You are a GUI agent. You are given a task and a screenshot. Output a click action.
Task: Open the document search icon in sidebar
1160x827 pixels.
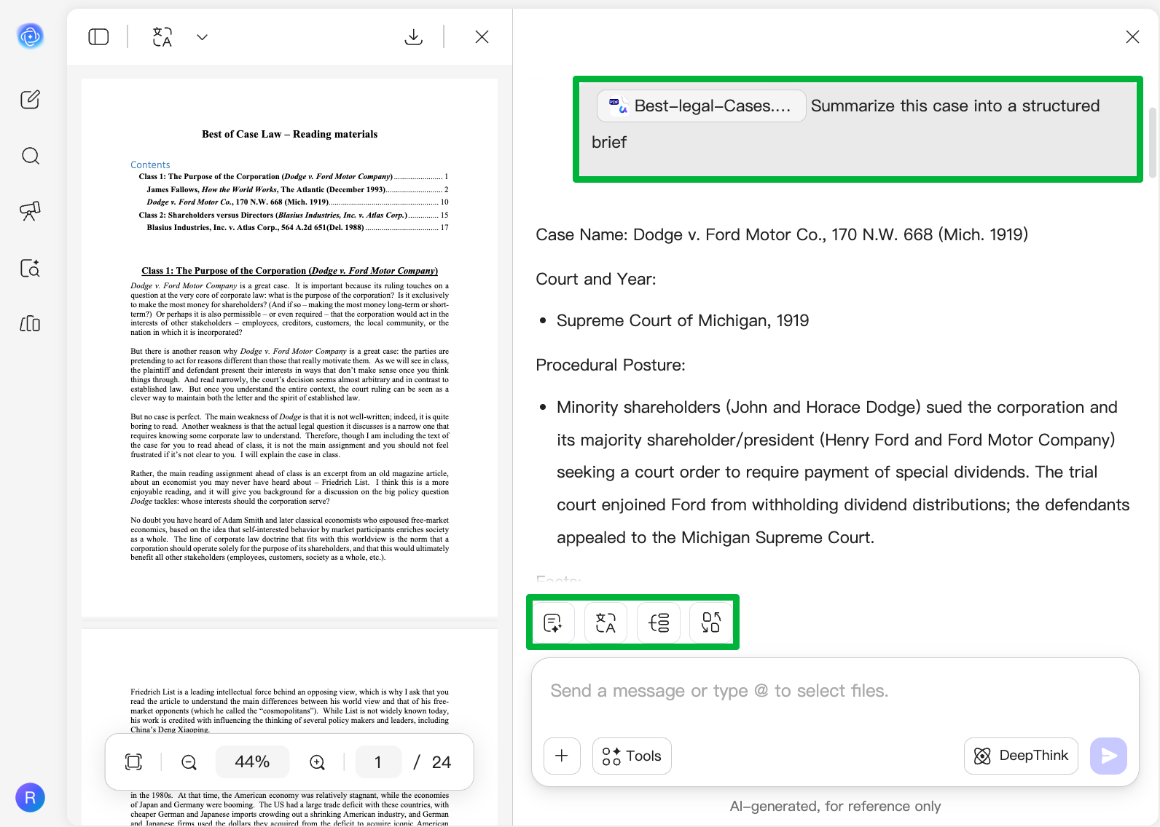click(30, 268)
